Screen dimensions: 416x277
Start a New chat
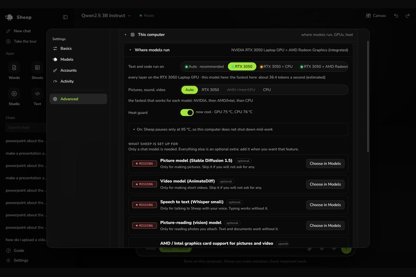18,31
